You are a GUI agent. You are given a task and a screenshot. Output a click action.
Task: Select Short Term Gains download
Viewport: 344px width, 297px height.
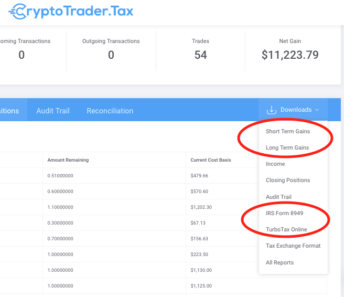coord(288,131)
